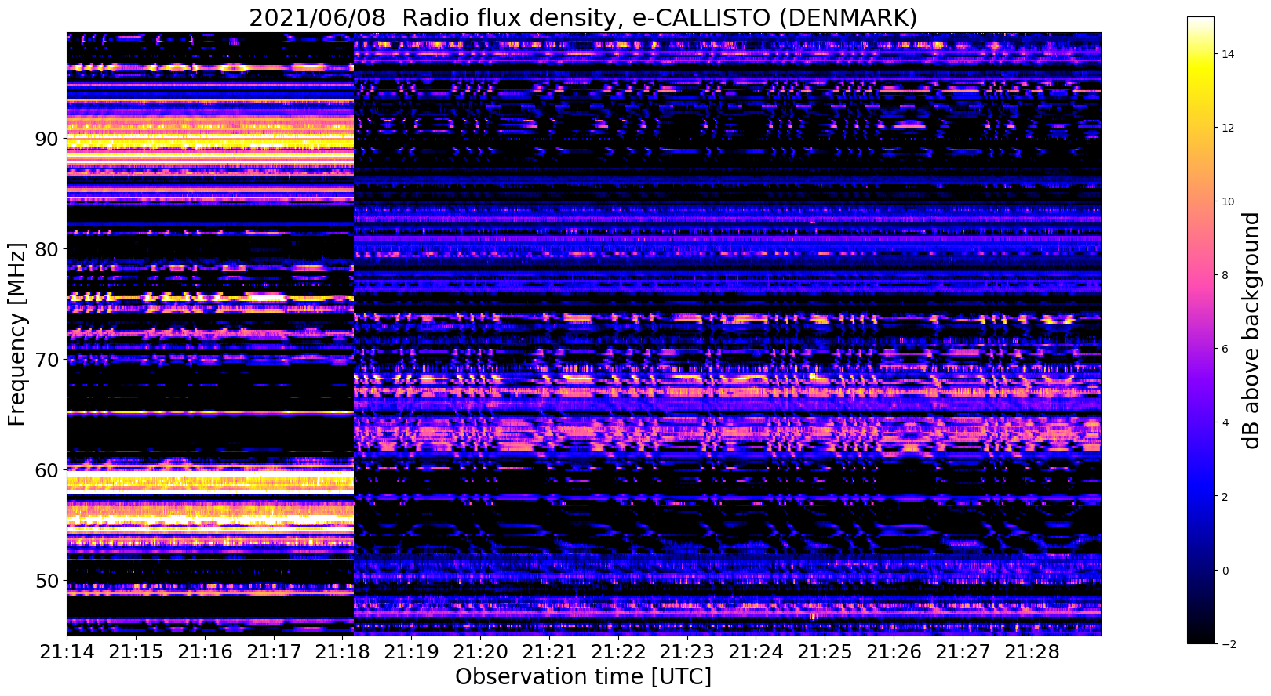1271x696 pixels.
Task: Click the 'Observation time [UTC]' x-axis label
Action: (x=583, y=676)
